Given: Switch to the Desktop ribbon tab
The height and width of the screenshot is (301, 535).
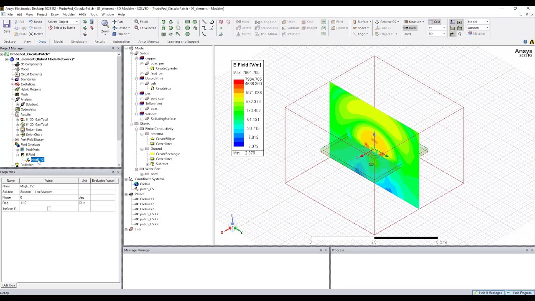Looking at the screenshot, I should (x=10, y=42).
